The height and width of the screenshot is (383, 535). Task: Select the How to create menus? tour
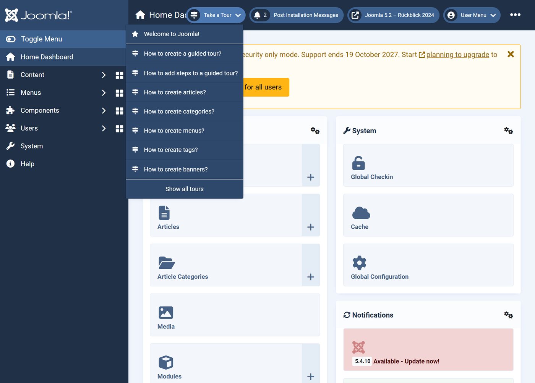[185, 131]
